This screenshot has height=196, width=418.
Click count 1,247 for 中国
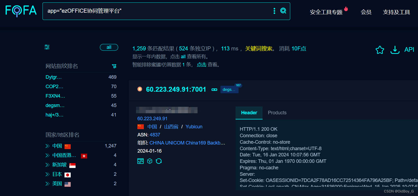click(111, 146)
